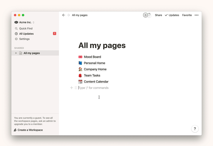
Task: Open Quick Find in sidebar
Action: tap(26, 28)
